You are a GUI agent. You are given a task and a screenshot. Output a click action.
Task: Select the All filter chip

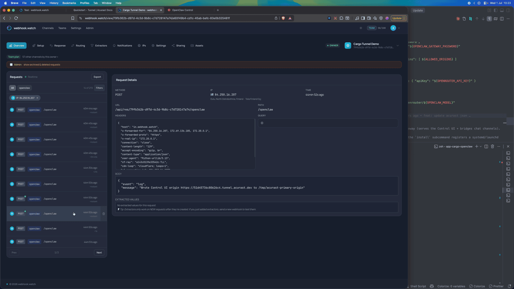13,88
